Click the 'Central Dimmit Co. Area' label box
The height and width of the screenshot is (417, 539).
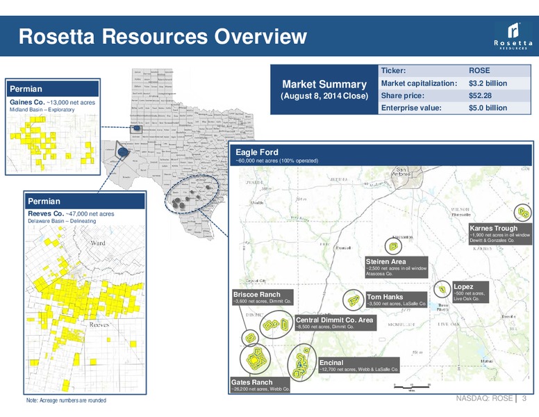(x=335, y=322)
